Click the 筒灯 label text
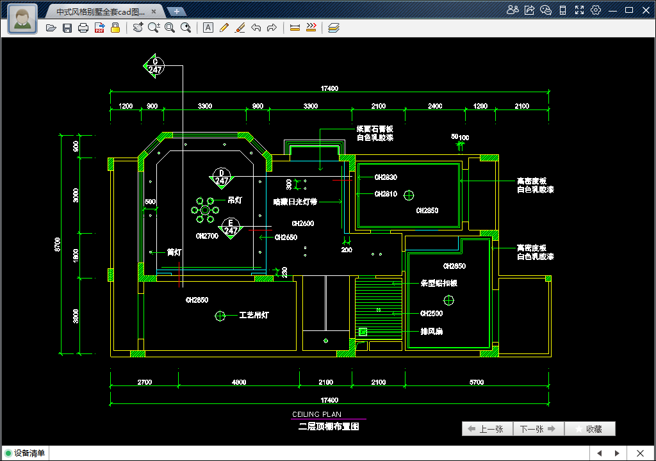 pyautogui.click(x=174, y=252)
